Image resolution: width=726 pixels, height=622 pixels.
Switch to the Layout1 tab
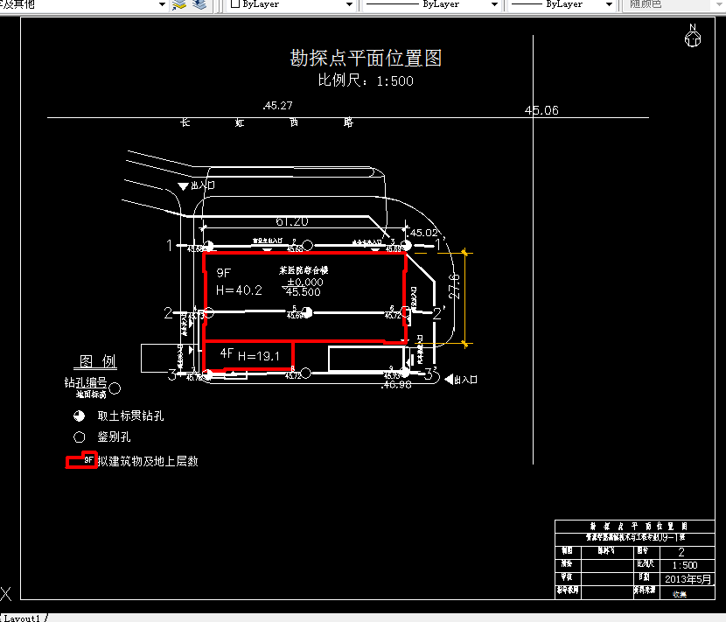22,618
